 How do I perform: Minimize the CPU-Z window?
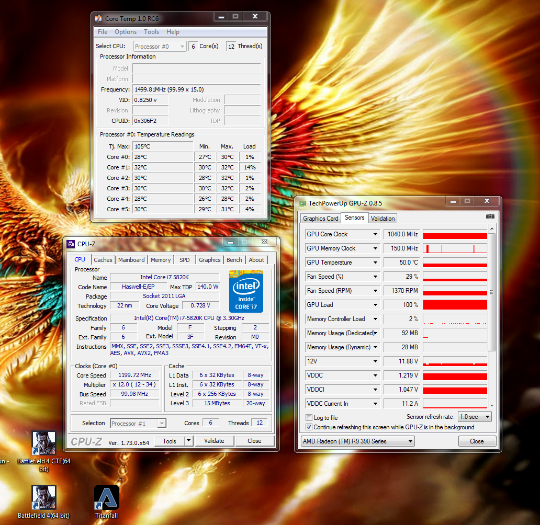(x=230, y=242)
